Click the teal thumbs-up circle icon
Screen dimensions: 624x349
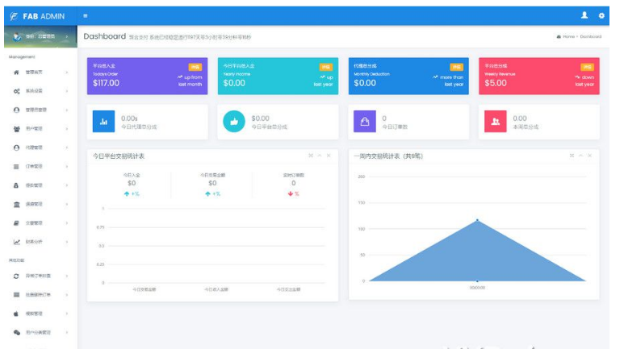click(x=234, y=121)
